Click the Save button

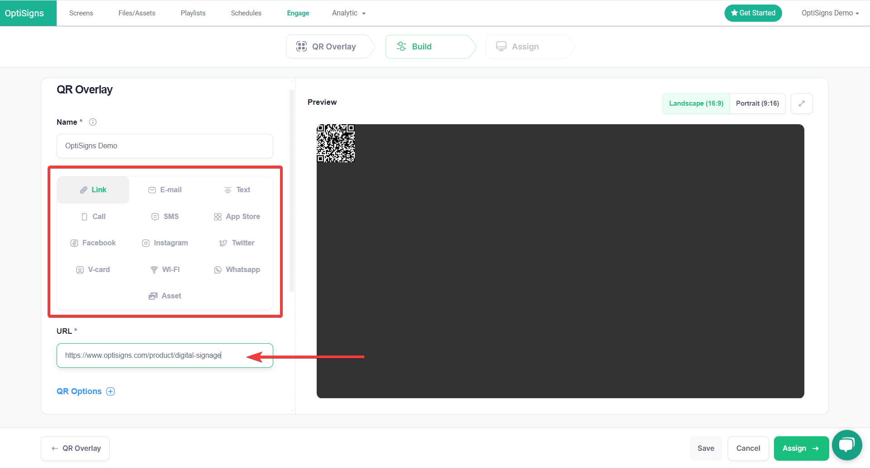coord(706,448)
